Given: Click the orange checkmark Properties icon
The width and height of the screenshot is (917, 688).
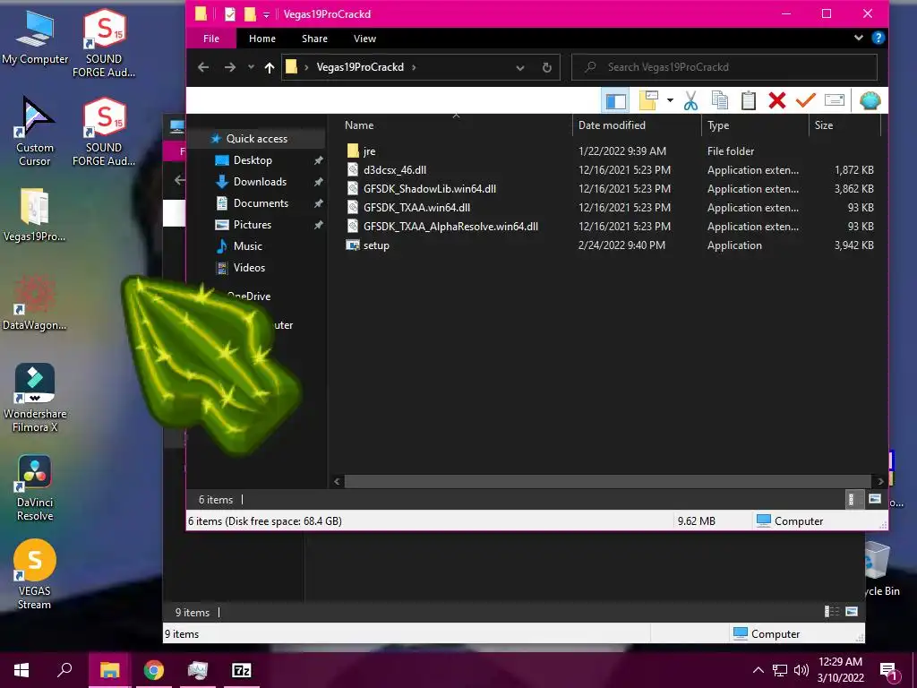Looking at the screenshot, I should pos(805,100).
